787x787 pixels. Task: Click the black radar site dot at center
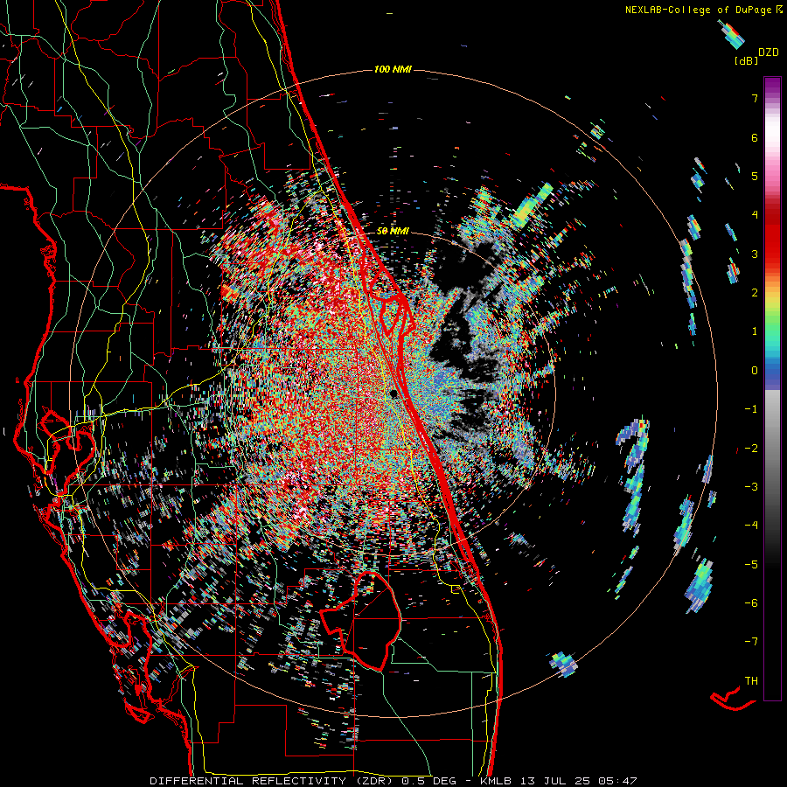[x=394, y=394]
